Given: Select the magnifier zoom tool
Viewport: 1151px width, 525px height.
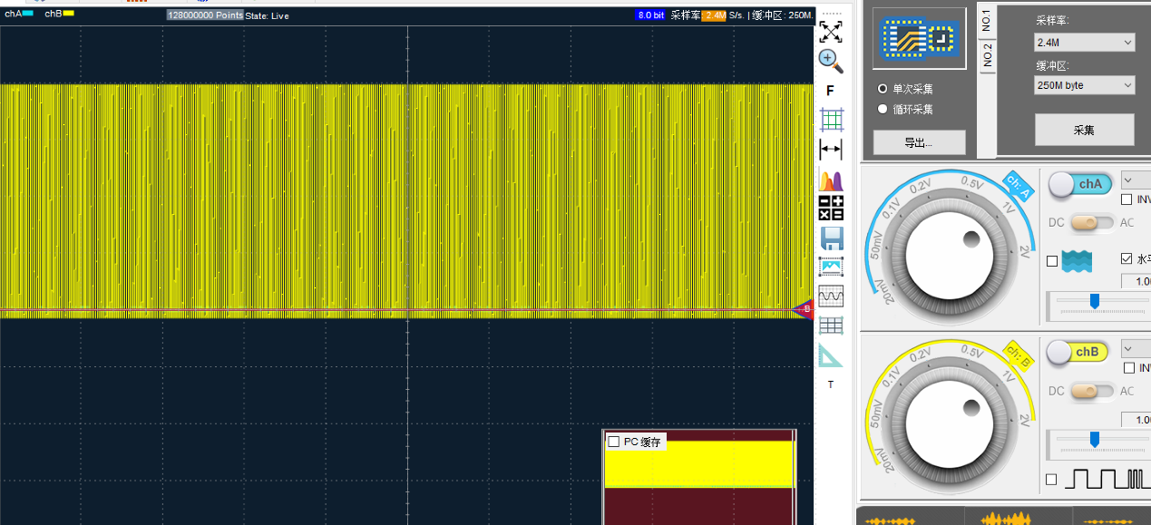Looking at the screenshot, I should click(831, 61).
